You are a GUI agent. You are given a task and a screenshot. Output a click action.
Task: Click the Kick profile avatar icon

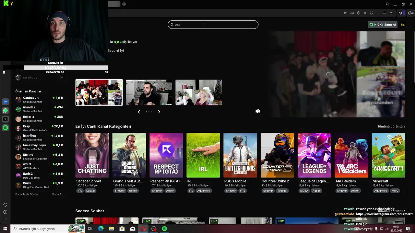click(403, 25)
